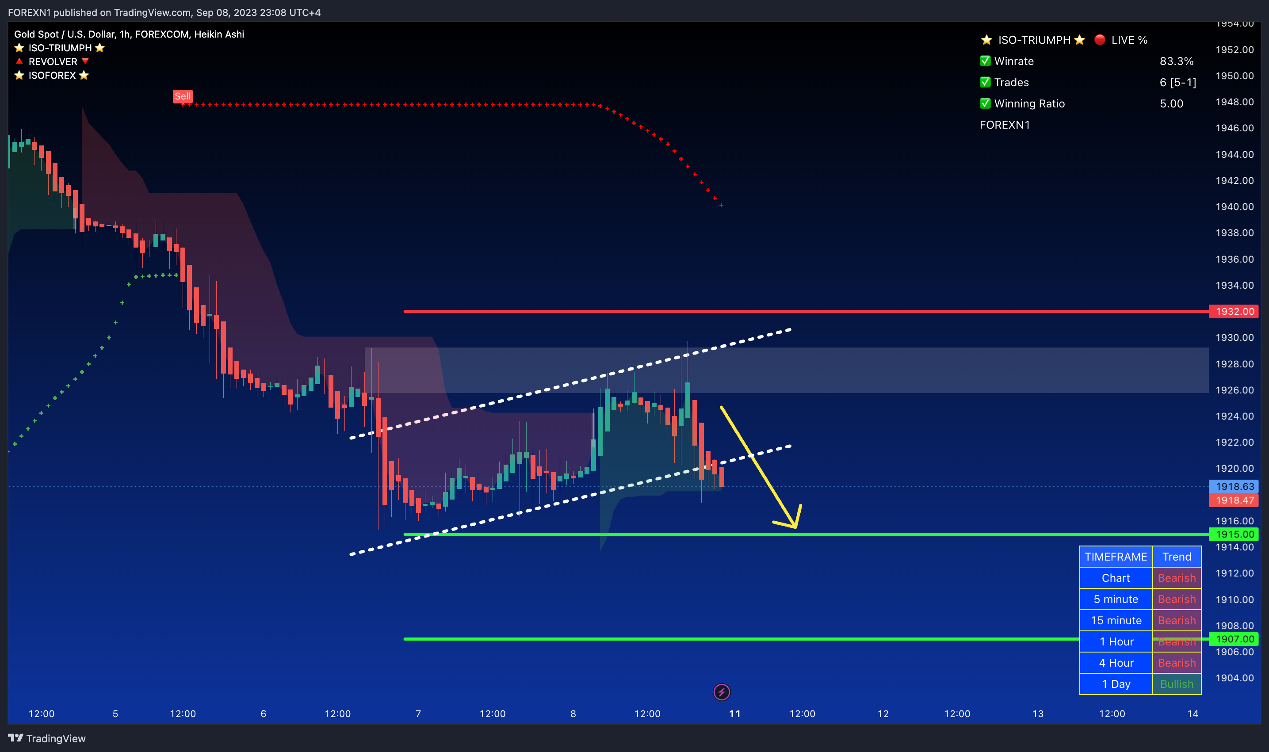Click the Winning Ratio green check icon
The image size is (1269, 752).
pyautogui.click(x=985, y=103)
